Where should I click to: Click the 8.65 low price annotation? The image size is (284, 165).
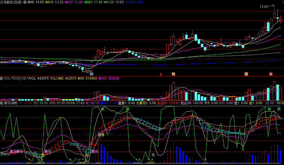click(89, 72)
